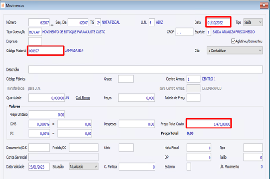
Task: Click the LAMPADA E14 material description
Action: pyautogui.click(x=74, y=51)
